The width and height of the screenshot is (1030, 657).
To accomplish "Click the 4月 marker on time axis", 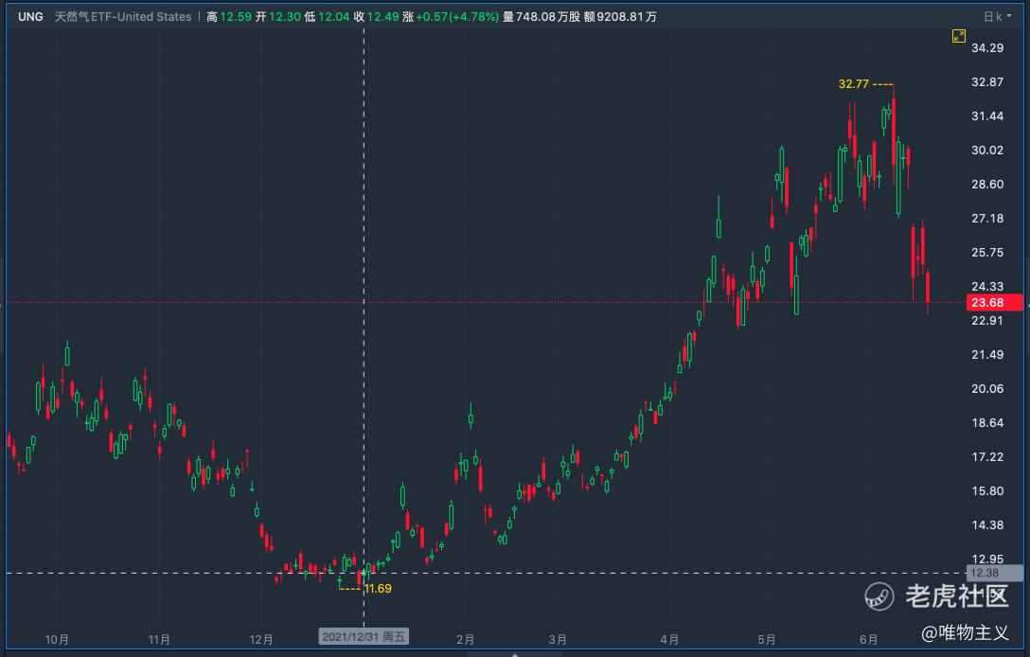I will click(x=670, y=637).
